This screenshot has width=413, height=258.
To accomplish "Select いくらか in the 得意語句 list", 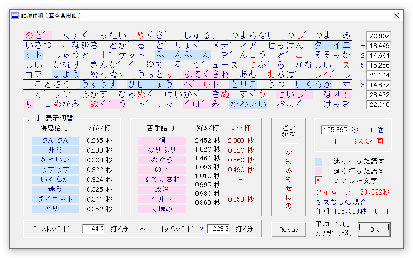I will pyautogui.click(x=55, y=180).
